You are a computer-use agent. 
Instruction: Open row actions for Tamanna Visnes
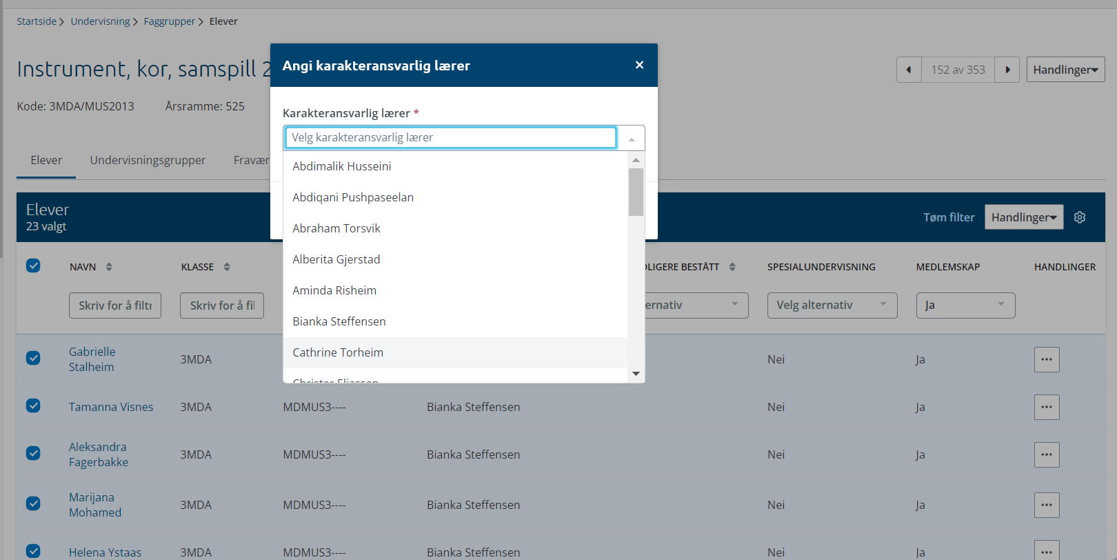(1047, 407)
